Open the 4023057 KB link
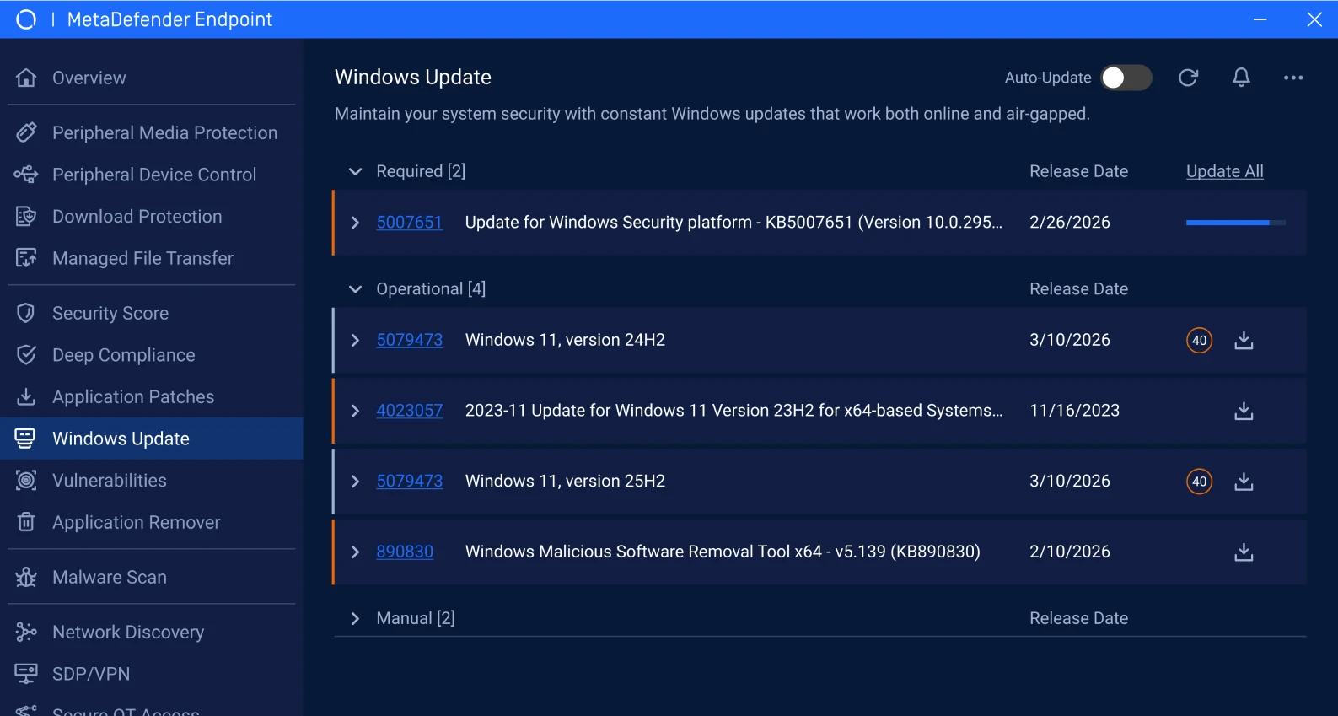Image resolution: width=1338 pixels, height=716 pixels. (x=409, y=411)
